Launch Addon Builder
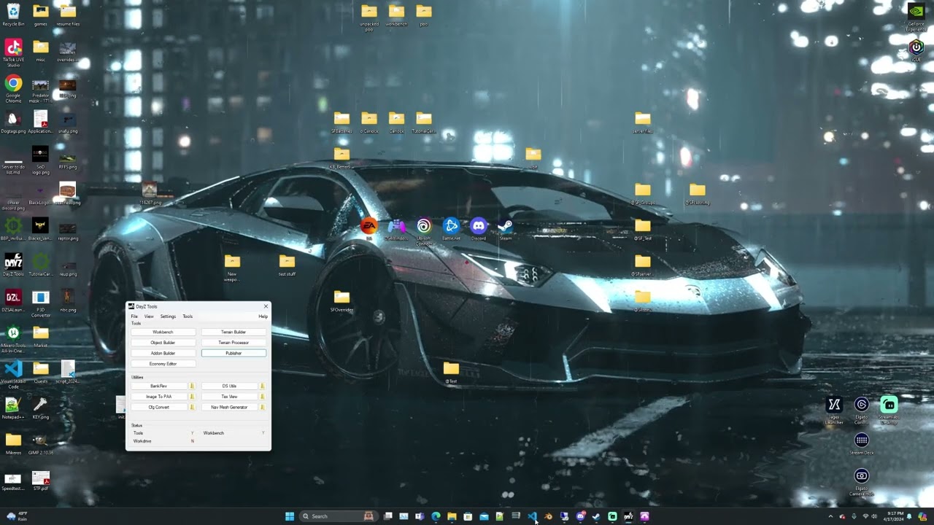934x525 pixels. pos(163,353)
